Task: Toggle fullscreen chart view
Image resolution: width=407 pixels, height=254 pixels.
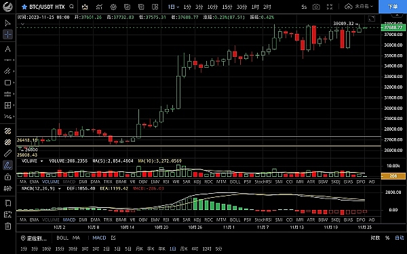Action: pos(330,7)
